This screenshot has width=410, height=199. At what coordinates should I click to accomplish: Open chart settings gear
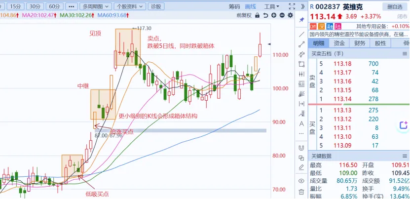pyautogui.click(x=290, y=15)
